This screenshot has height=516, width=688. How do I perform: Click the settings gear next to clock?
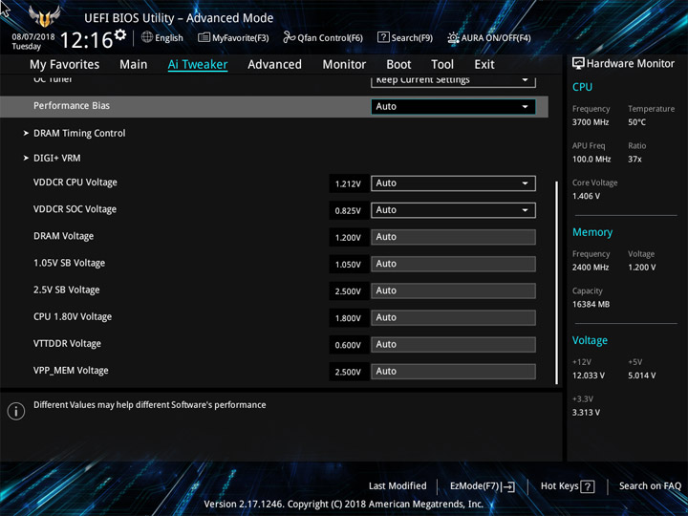pos(120,34)
